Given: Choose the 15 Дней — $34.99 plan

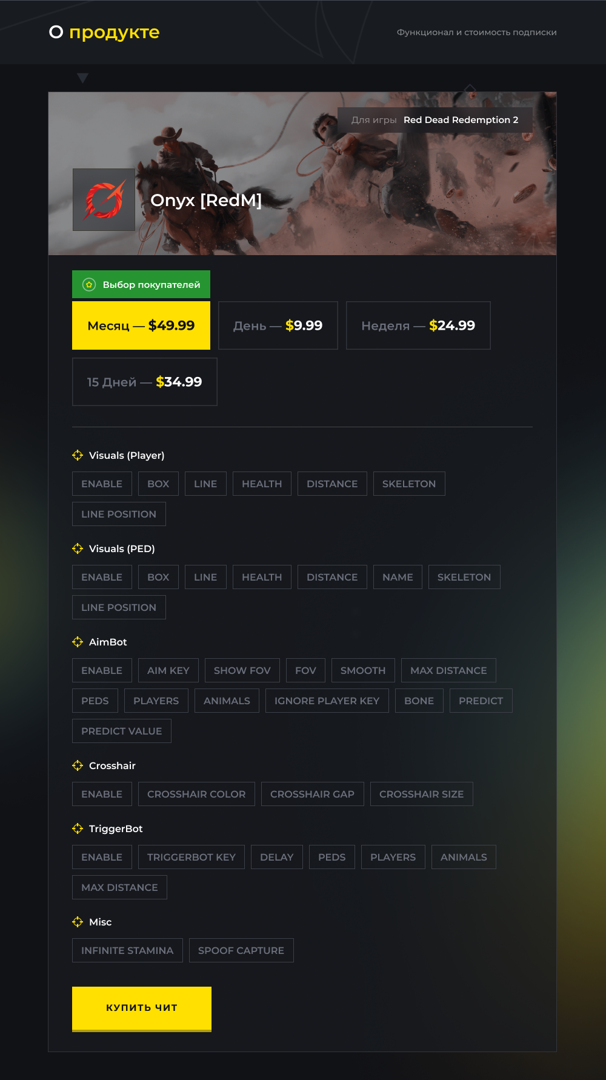Looking at the screenshot, I should point(145,382).
